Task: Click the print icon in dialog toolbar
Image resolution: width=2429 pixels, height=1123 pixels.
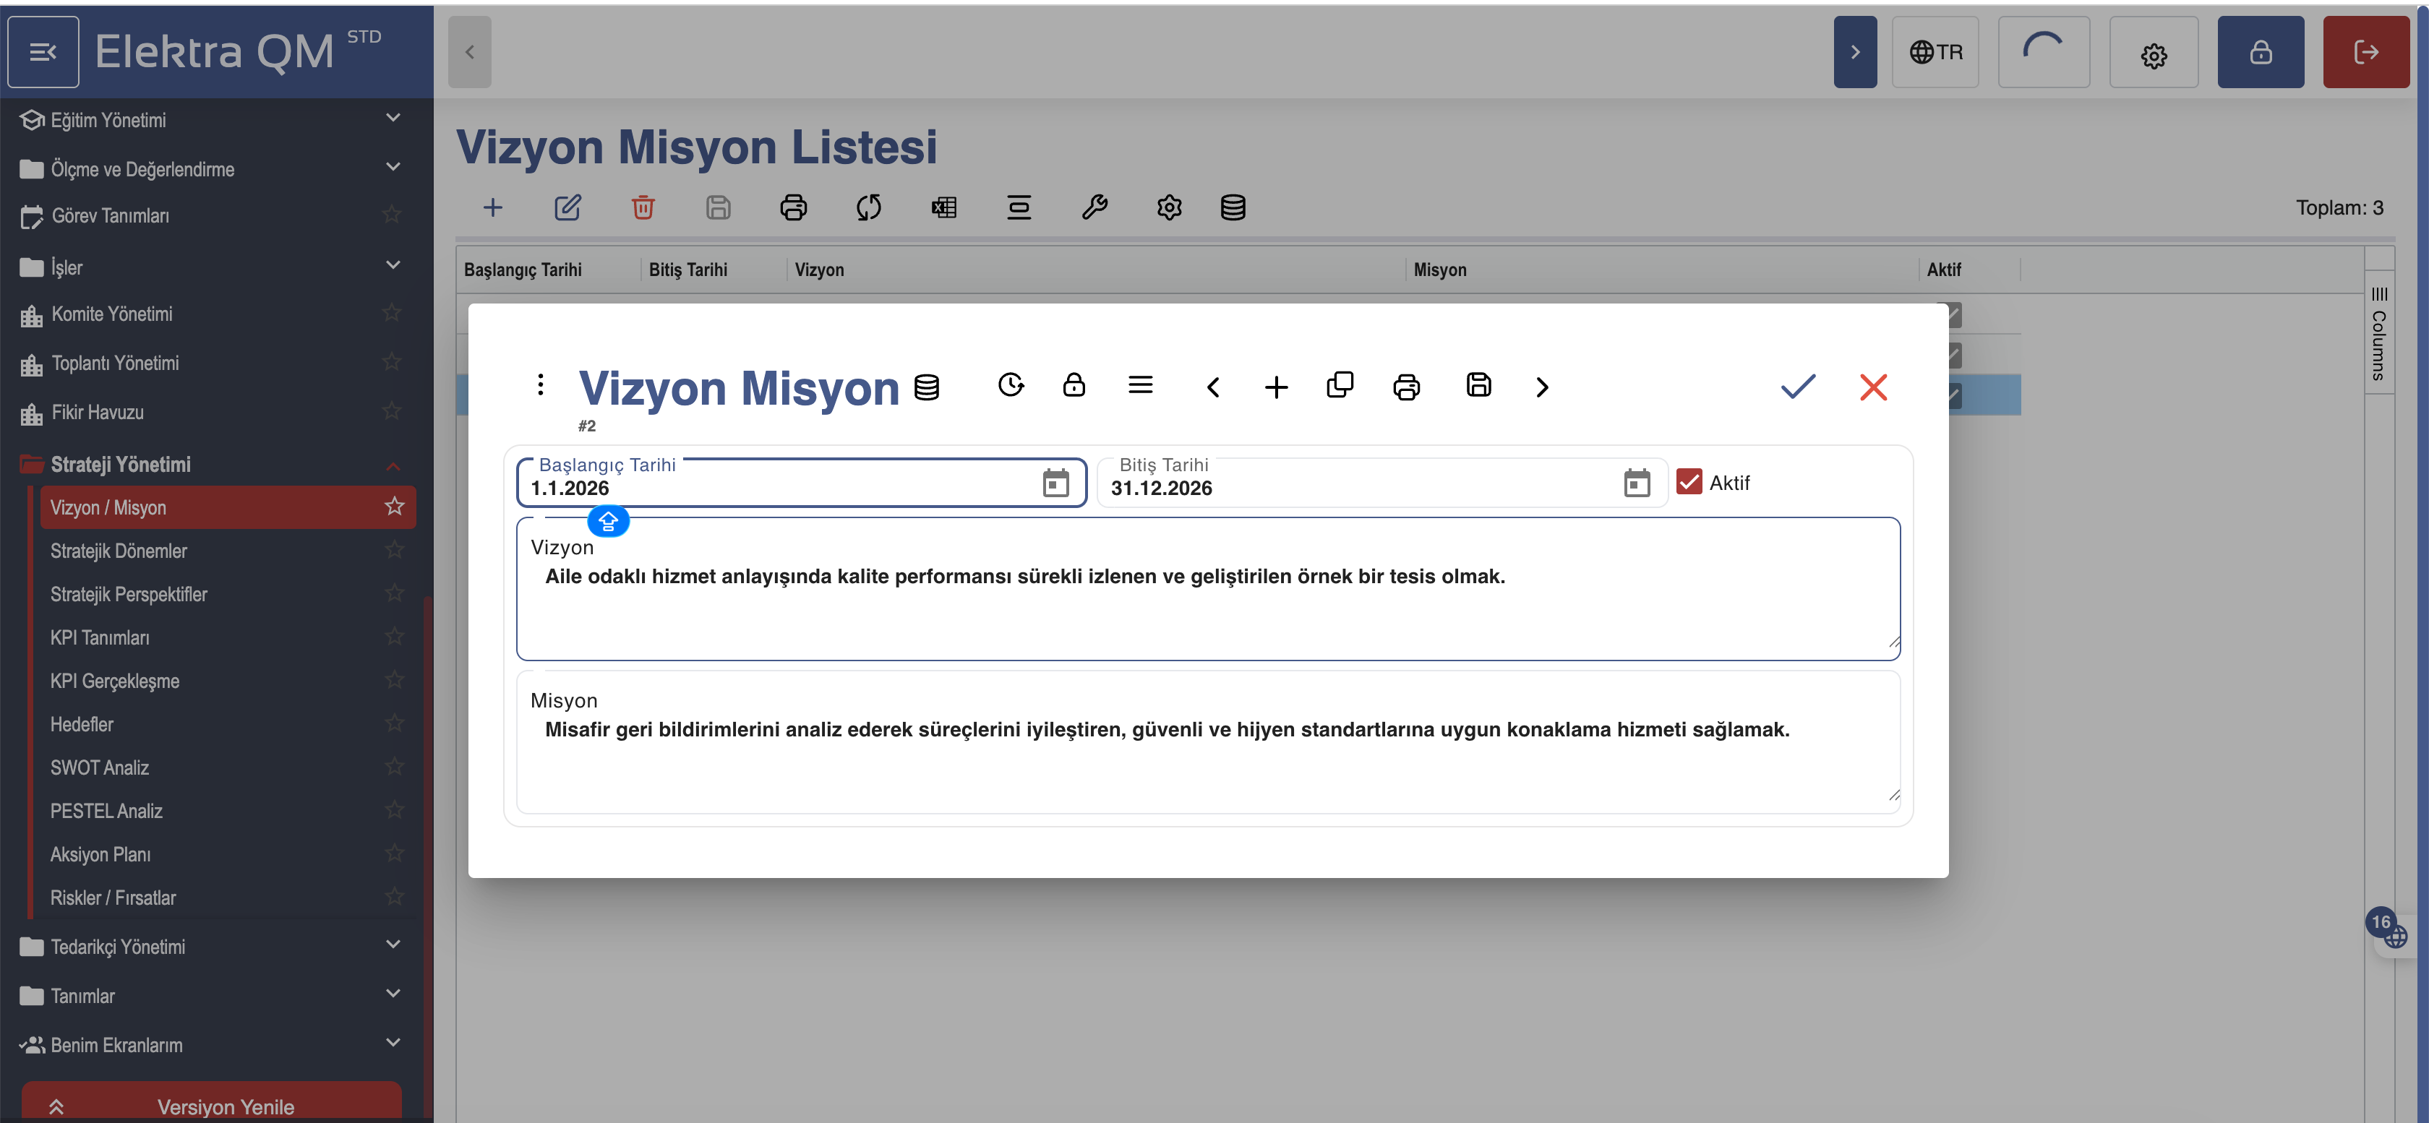Action: point(1406,387)
